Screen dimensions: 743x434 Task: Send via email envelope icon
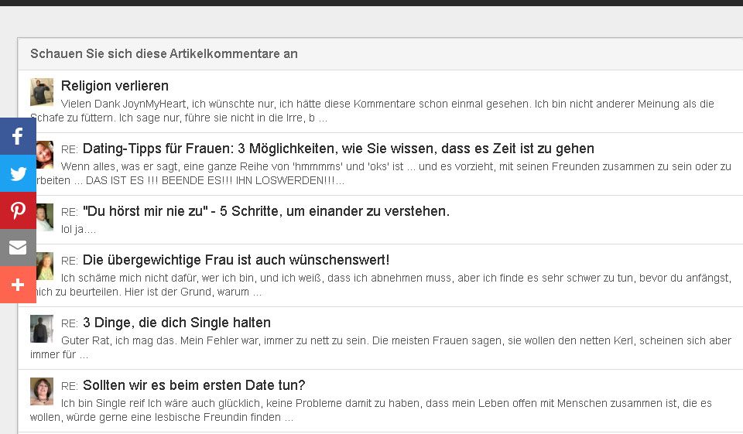tap(18, 248)
